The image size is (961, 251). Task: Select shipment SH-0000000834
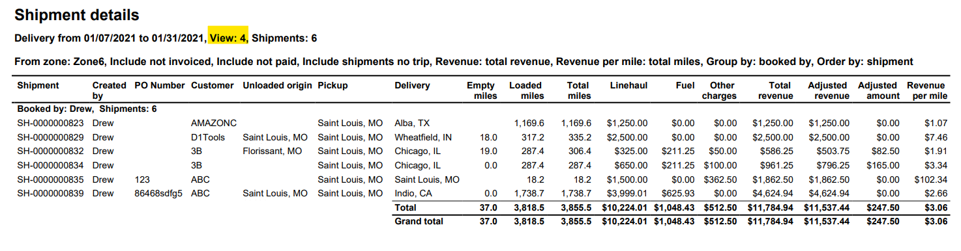51,165
